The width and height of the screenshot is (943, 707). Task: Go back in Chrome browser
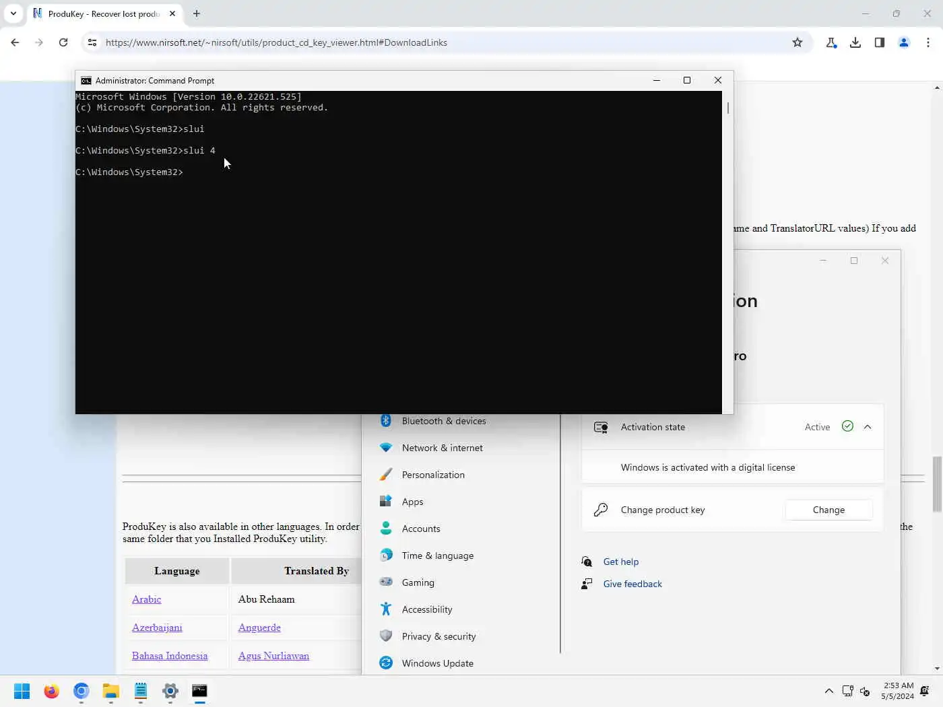click(15, 42)
